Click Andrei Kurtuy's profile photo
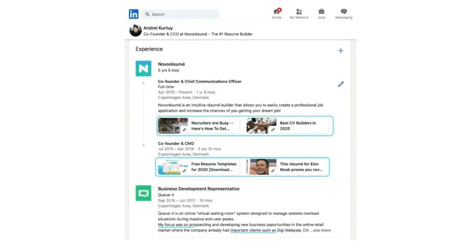 [x=135, y=30]
